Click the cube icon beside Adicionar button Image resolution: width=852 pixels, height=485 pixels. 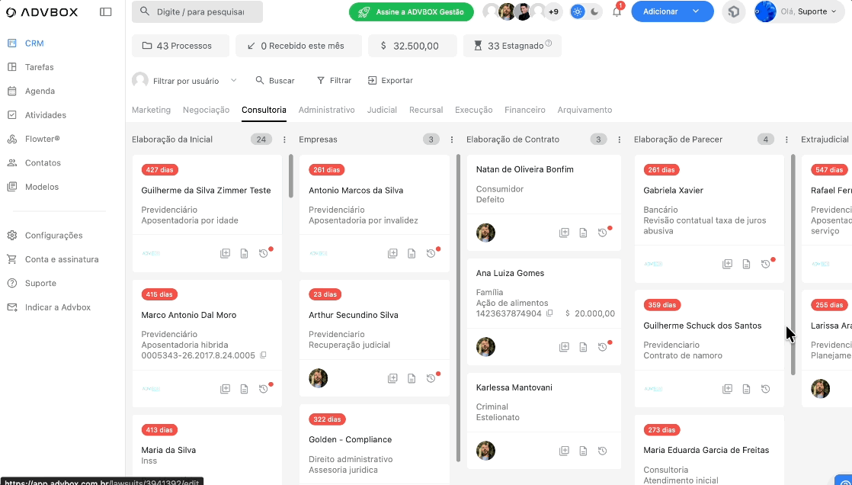click(x=733, y=12)
